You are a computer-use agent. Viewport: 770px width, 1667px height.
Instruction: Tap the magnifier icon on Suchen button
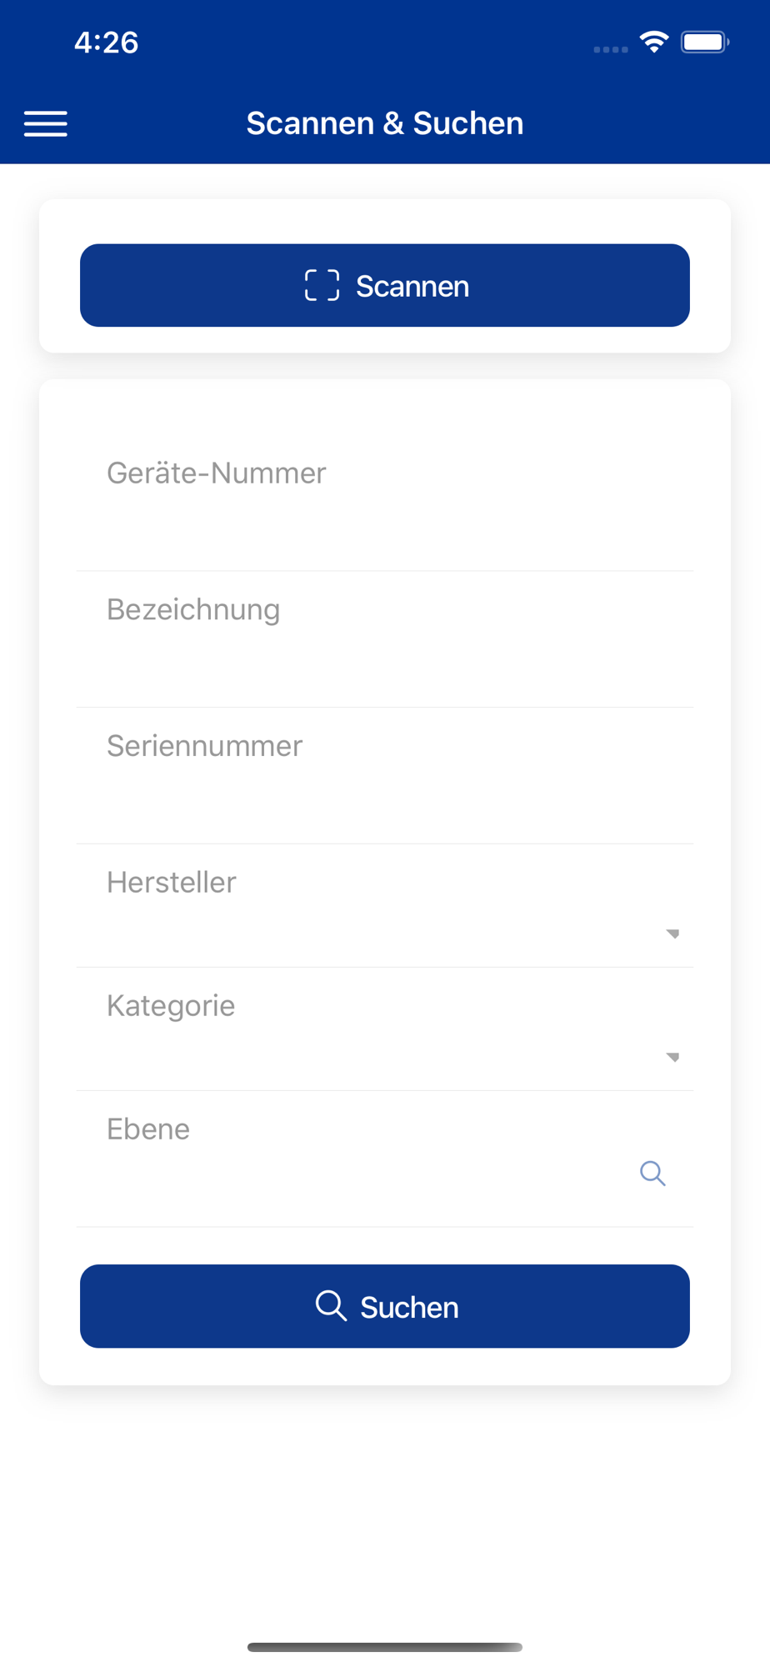pyautogui.click(x=331, y=1305)
